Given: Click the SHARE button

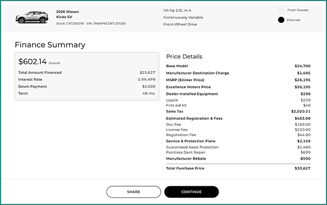Looking at the screenshot, I should pos(134,192).
